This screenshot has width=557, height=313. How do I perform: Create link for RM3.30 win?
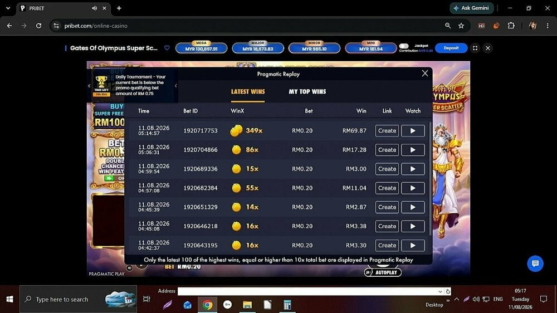(x=387, y=246)
